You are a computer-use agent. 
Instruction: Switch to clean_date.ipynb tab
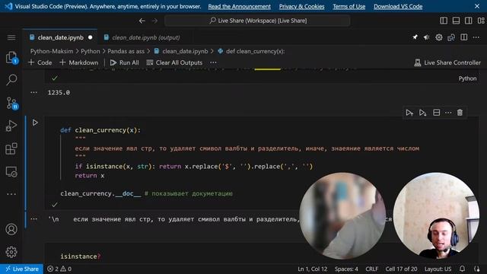[x=61, y=37]
